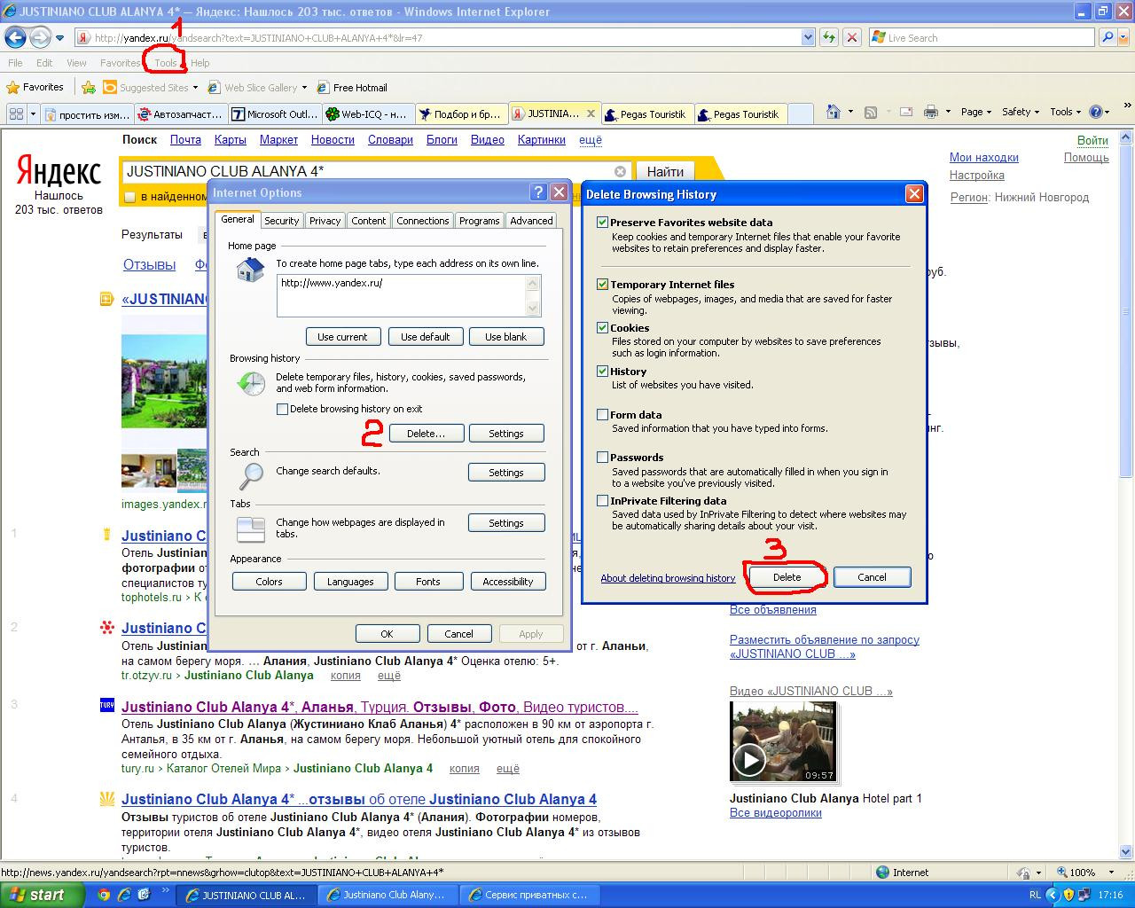The height and width of the screenshot is (908, 1135).
Task: Open About deleting browsing history link
Action: click(x=668, y=578)
